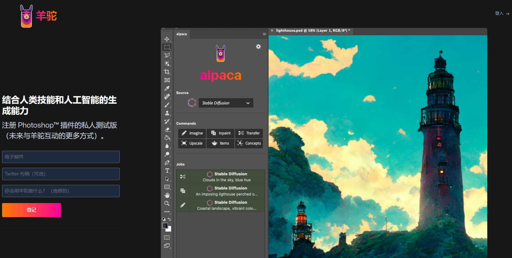Select the Frame tool

click(x=167, y=80)
